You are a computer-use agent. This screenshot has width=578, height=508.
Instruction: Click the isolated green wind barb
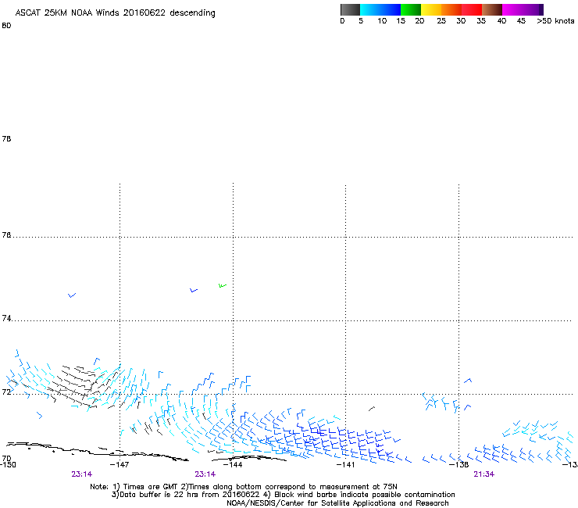[x=223, y=285]
